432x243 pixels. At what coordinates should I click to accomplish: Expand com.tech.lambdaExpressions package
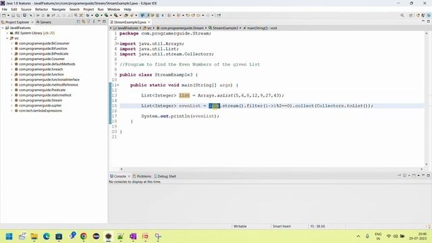point(12,111)
